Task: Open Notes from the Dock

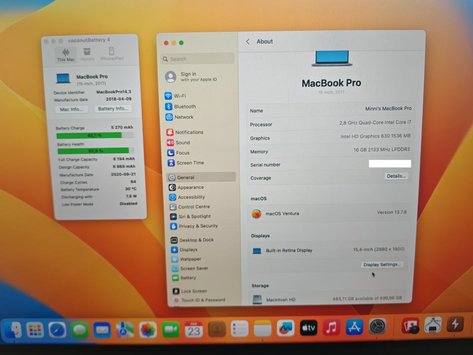Action: click(x=263, y=328)
